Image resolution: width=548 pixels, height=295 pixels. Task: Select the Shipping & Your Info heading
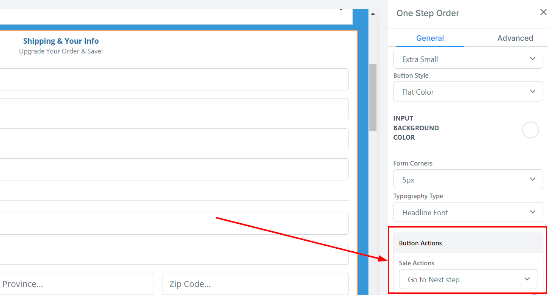click(61, 41)
